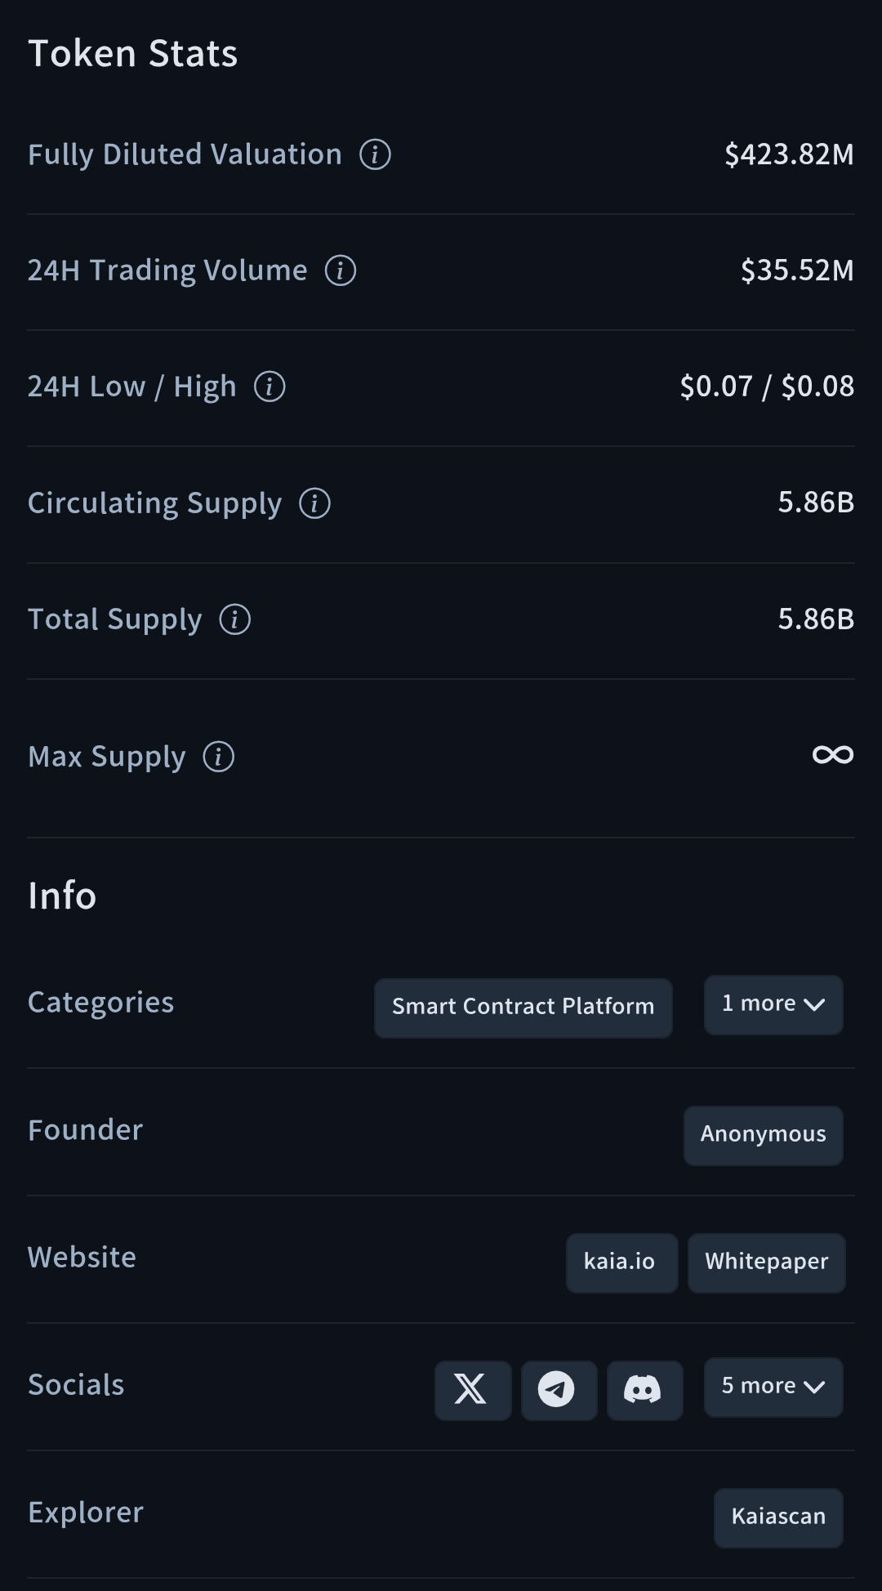This screenshot has height=1591, width=882.
Task: Click Fully Diluted Valuation info icon
Action: [x=375, y=154]
